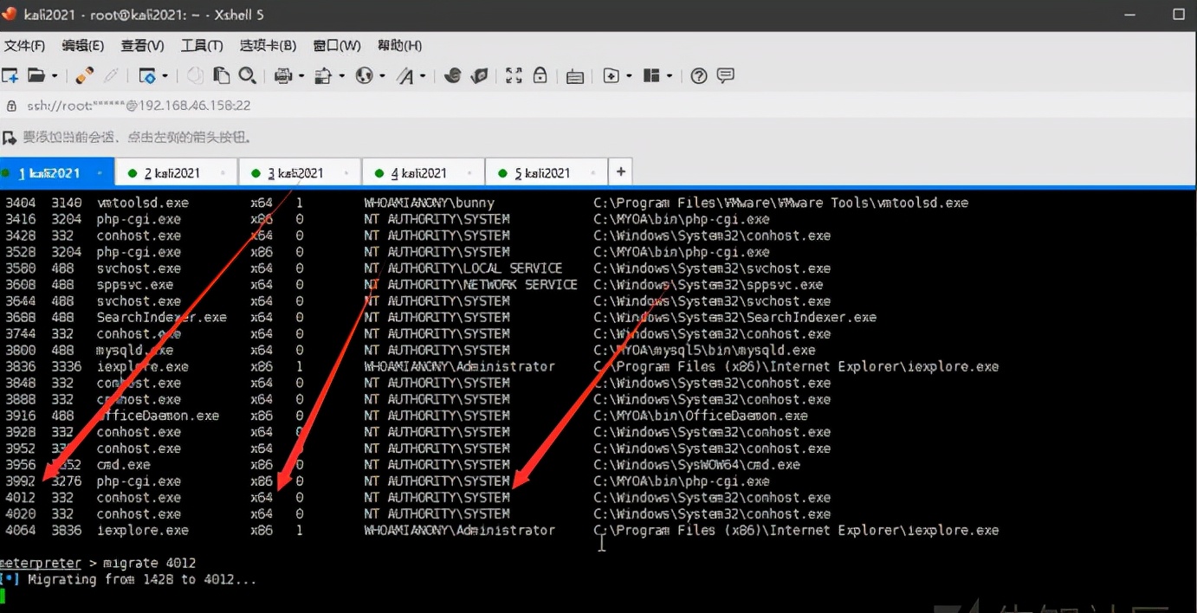Click NT AUTHORITY\NETWORK SERVICE text
The width and height of the screenshot is (1197, 613).
click(x=470, y=284)
